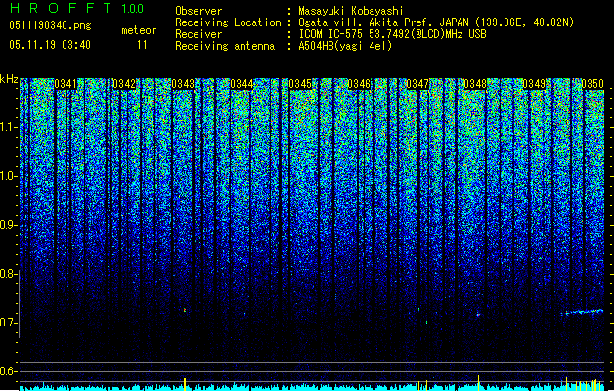Click the A504HB(yagi 4el) antenna text
Screen dimensions: 615x391
coord(345,46)
